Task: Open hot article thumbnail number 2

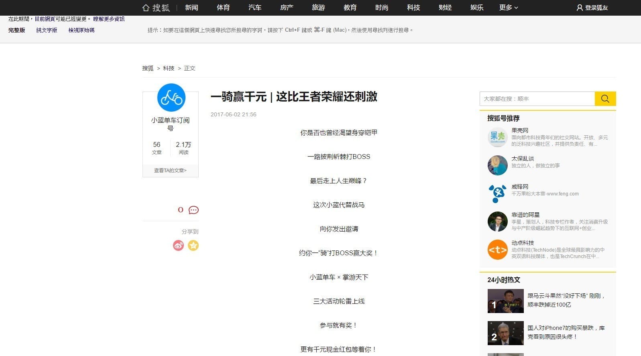Action: tap(506, 333)
